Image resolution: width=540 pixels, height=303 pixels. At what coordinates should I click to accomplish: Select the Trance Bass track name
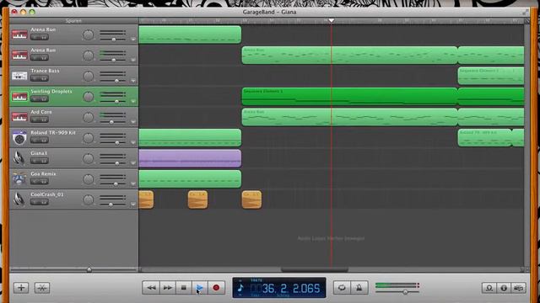tap(45, 71)
